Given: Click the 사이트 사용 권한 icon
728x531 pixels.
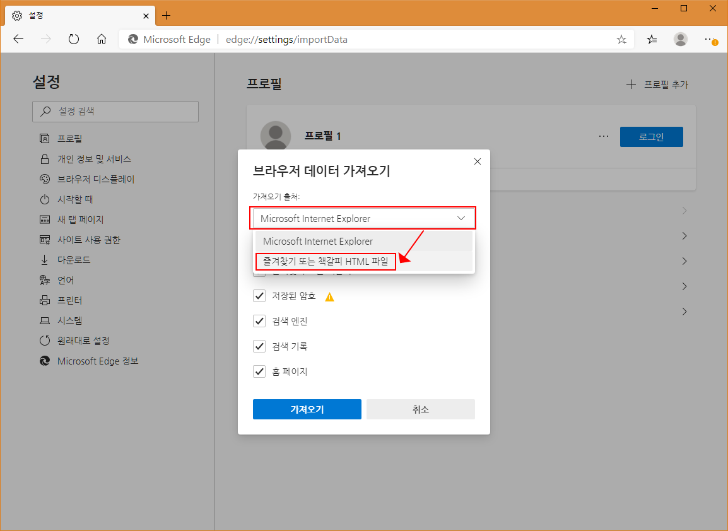Looking at the screenshot, I should [x=45, y=240].
